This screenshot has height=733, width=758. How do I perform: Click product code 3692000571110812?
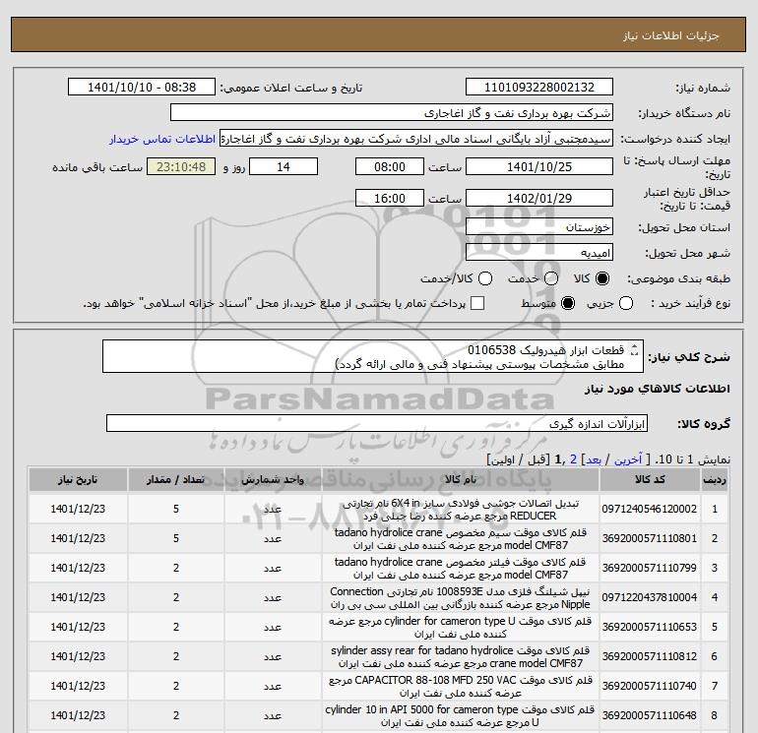tap(650, 656)
